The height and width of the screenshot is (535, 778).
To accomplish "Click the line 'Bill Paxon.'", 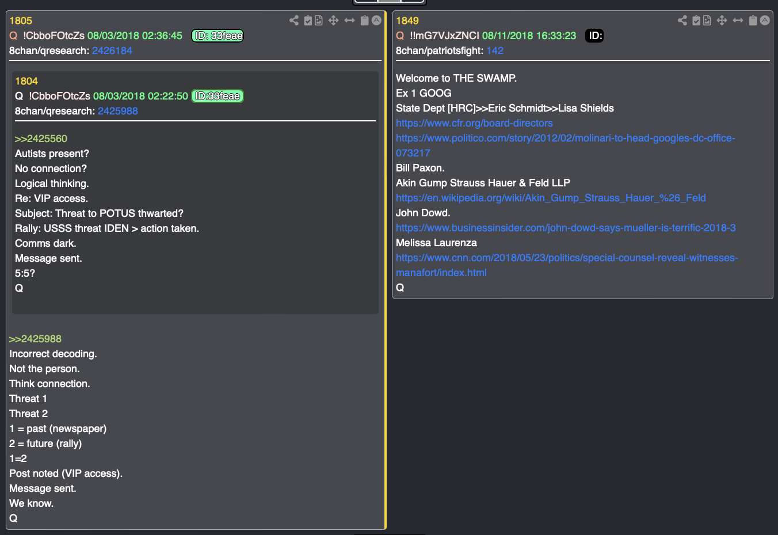I will pos(420,168).
